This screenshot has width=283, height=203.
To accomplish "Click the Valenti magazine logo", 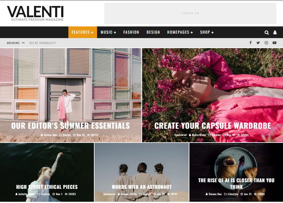I will [x=35, y=13].
